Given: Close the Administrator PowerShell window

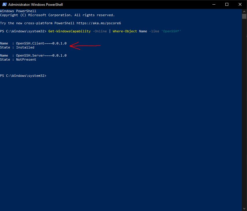Looking at the screenshot, I should pyautogui.click(x=240, y=4).
